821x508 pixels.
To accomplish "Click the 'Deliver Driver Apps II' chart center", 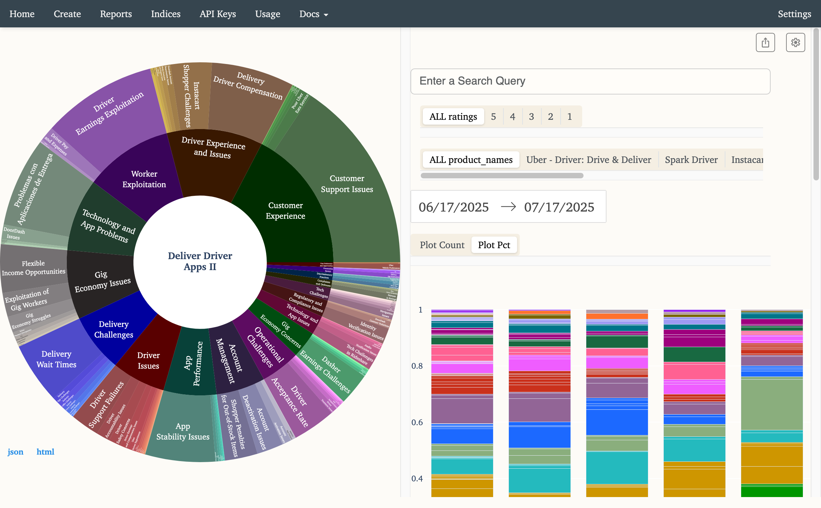I will (200, 261).
